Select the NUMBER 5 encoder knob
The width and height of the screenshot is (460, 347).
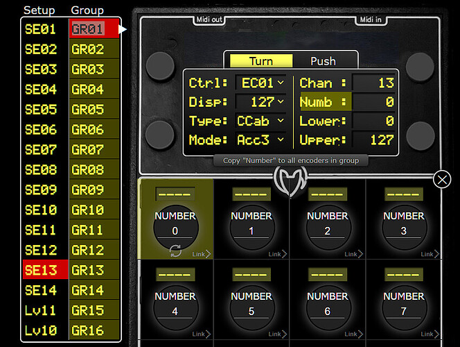(252, 307)
